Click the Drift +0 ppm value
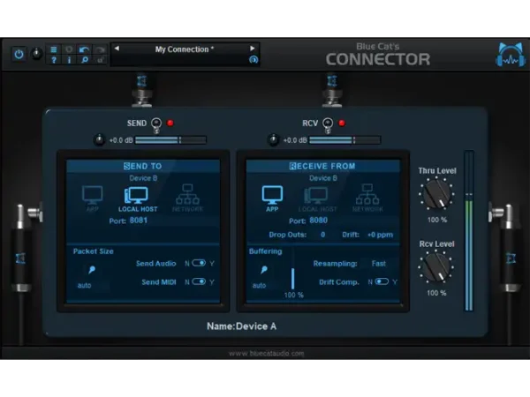 pyautogui.click(x=380, y=235)
